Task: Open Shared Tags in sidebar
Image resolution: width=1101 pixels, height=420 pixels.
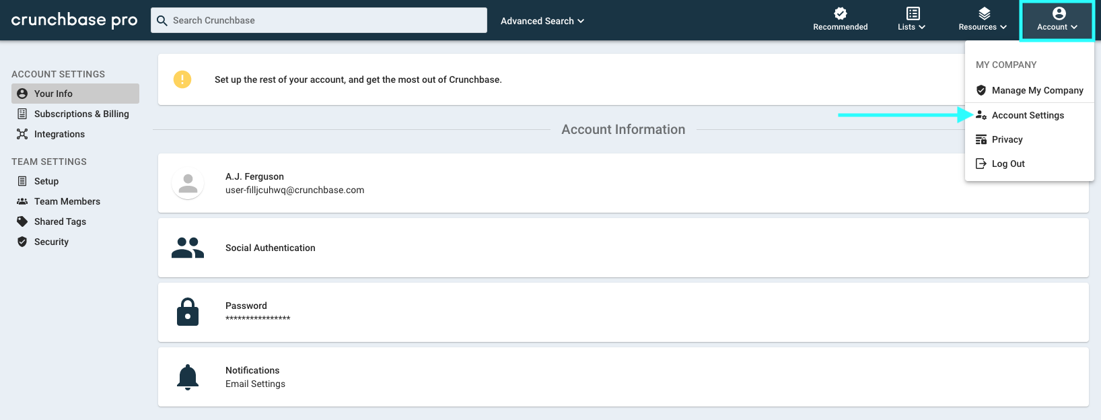Action: tap(75, 221)
